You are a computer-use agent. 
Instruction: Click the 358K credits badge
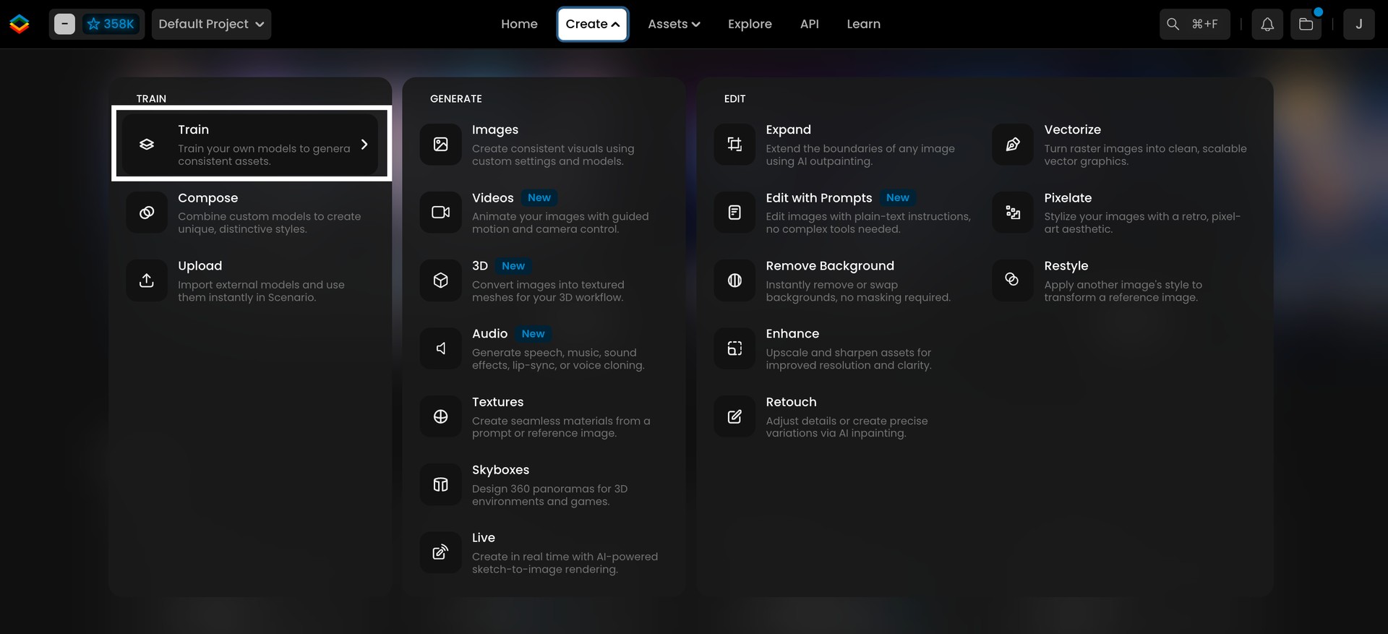(x=111, y=25)
